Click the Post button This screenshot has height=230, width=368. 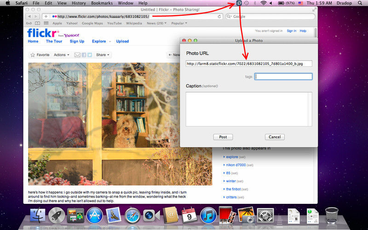(x=223, y=137)
